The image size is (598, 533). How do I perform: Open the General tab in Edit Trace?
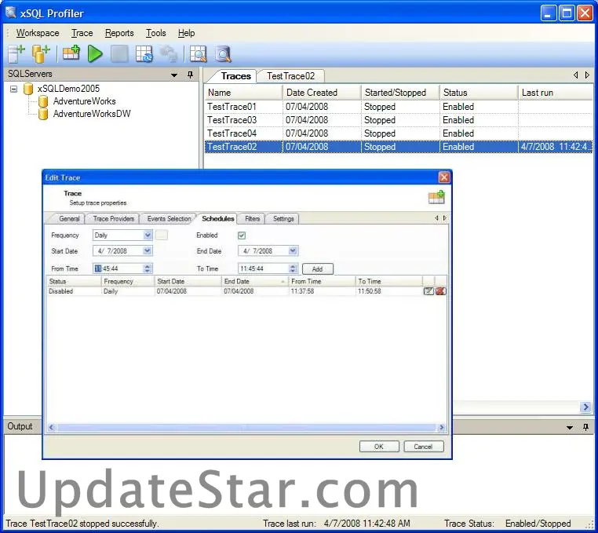coord(69,219)
